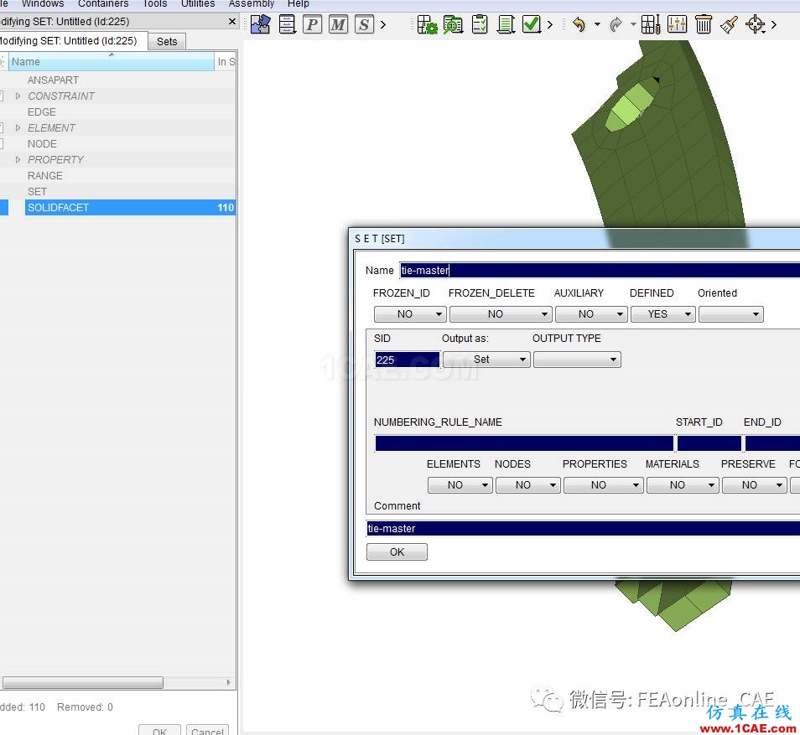Image resolution: width=800 pixels, height=735 pixels.
Task: Click Cancel in the Modifying SET panel
Action: [x=207, y=731]
